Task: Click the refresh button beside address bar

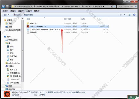Action: coord(114,6)
